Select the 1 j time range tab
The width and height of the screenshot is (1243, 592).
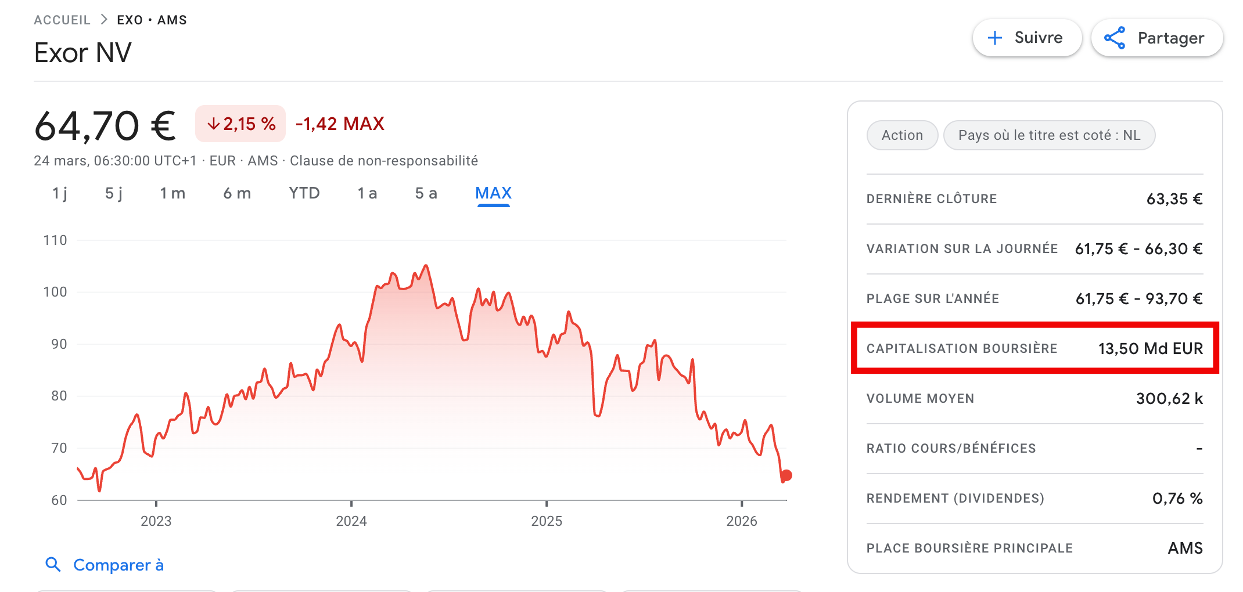[x=60, y=193]
